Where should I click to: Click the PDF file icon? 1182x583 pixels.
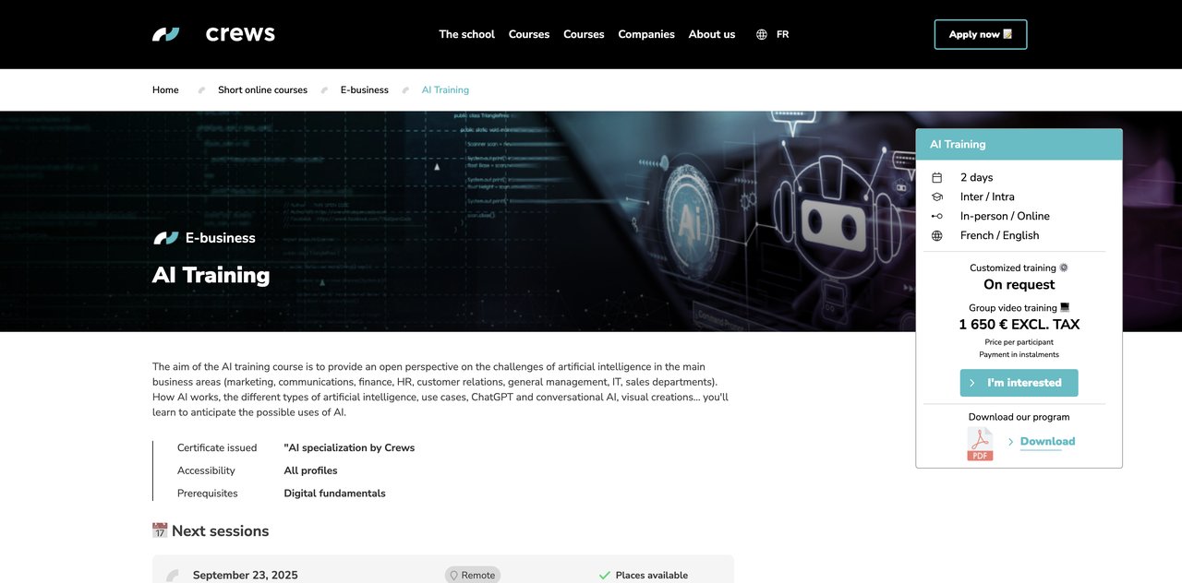click(980, 444)
